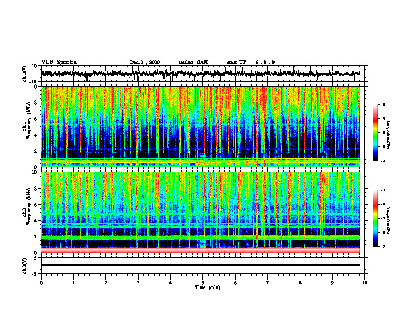The width and height of the screenshot is (411, 317).
Task: Click the '6' kHz tick of ch.2 spectrogram
Action: [36, 205]
